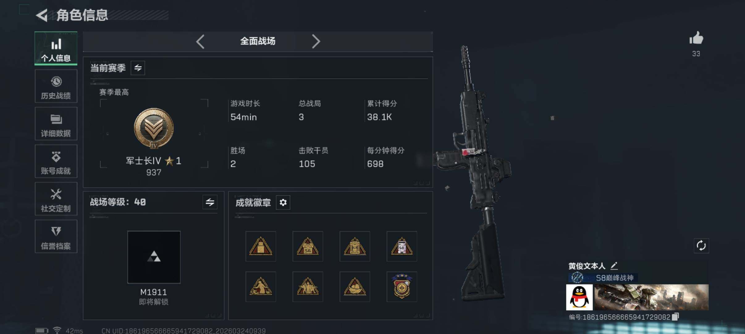Screen dimensions: 745x334
Task: Give a thumbs-up like to profile
Action: click(696, 38)
